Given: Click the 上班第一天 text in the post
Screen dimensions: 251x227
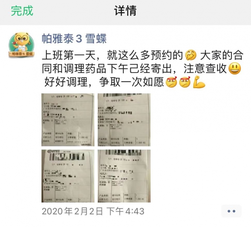Looking at the screenshot, I should pyautogui.click(x=69, y=55).
